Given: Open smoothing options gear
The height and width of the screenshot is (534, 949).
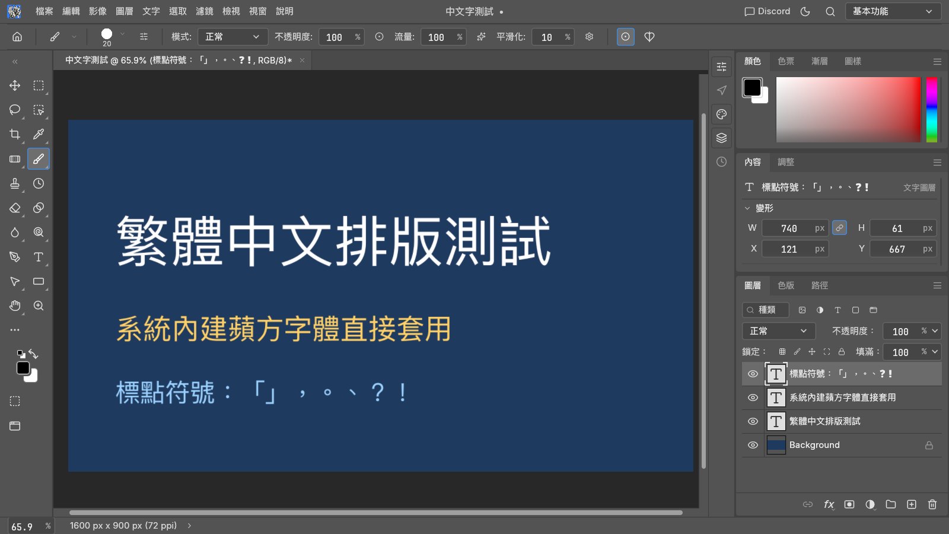Looking at the screenshot, I should 589,37.
